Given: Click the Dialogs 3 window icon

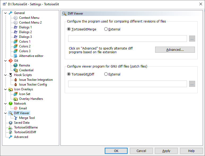Looking at the screenshot, I should pos(16,37).
